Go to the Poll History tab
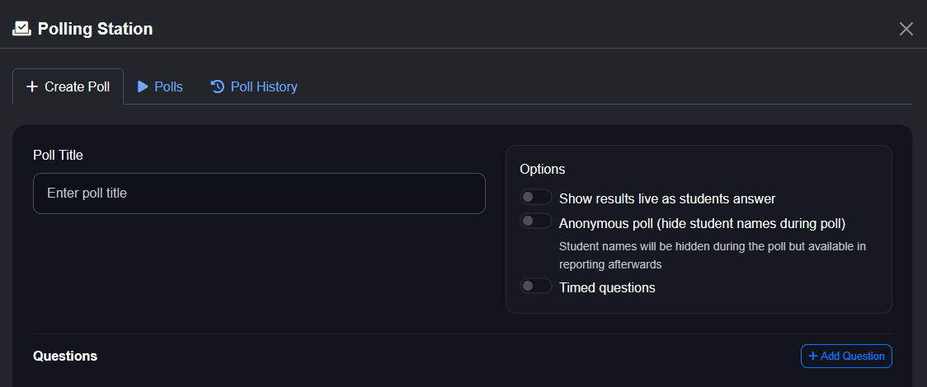This screenshot has width=927, height=387. (254, 86)
